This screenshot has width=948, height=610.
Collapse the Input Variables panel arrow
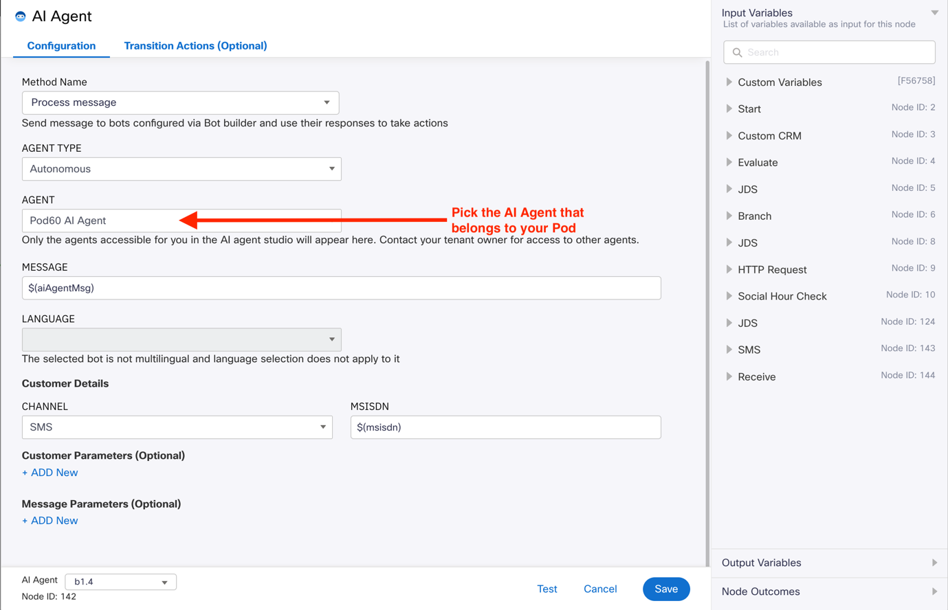[x=934, y=13]
